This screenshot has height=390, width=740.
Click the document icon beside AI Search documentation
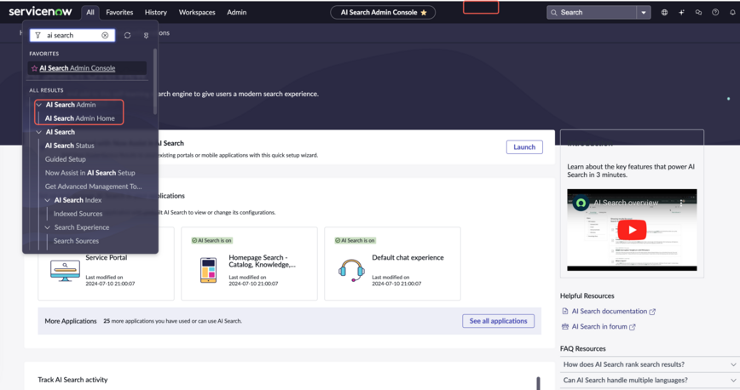click(565, 312)
